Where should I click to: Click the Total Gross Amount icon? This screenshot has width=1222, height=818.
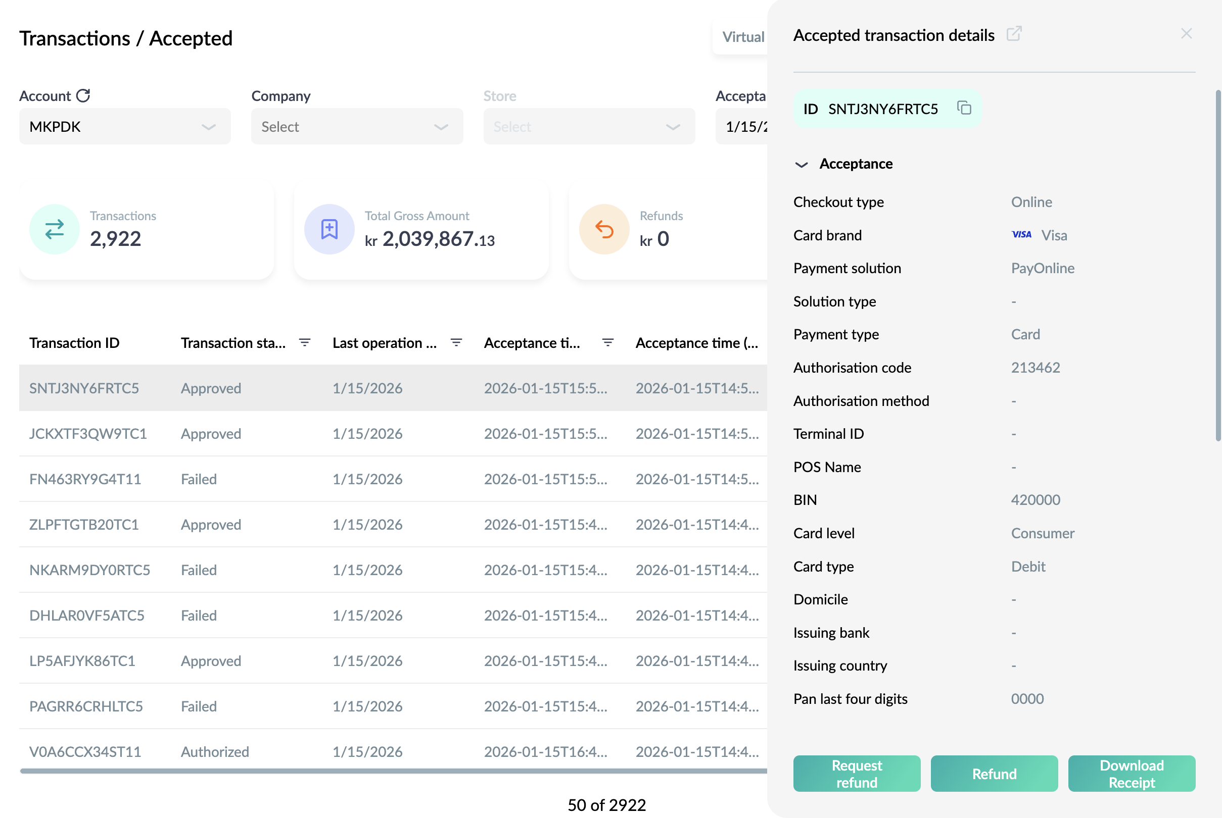(x=330, y=229)
